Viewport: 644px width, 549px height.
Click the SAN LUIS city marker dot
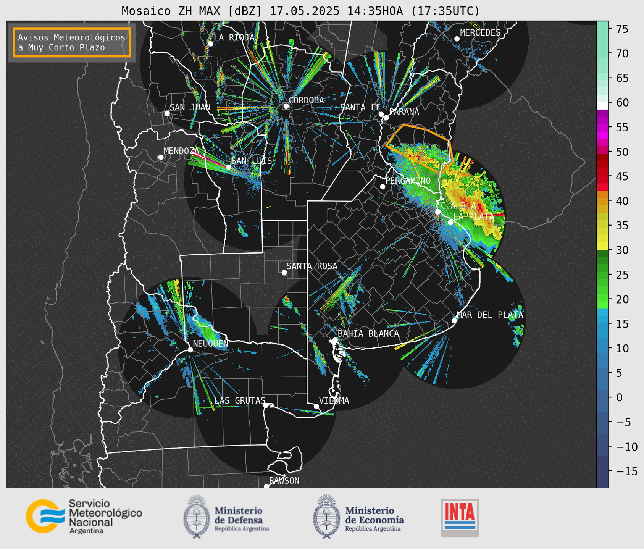[x=229, y=167]
